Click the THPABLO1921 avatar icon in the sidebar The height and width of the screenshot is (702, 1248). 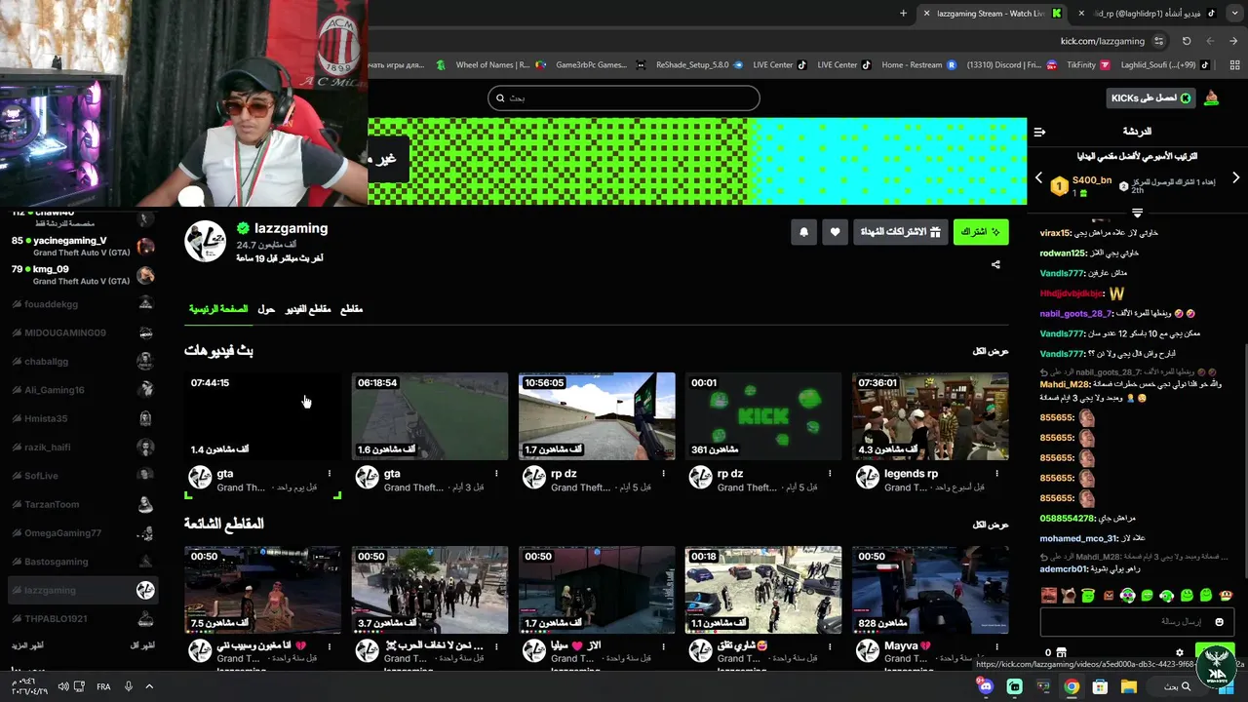tap(145, 619)
